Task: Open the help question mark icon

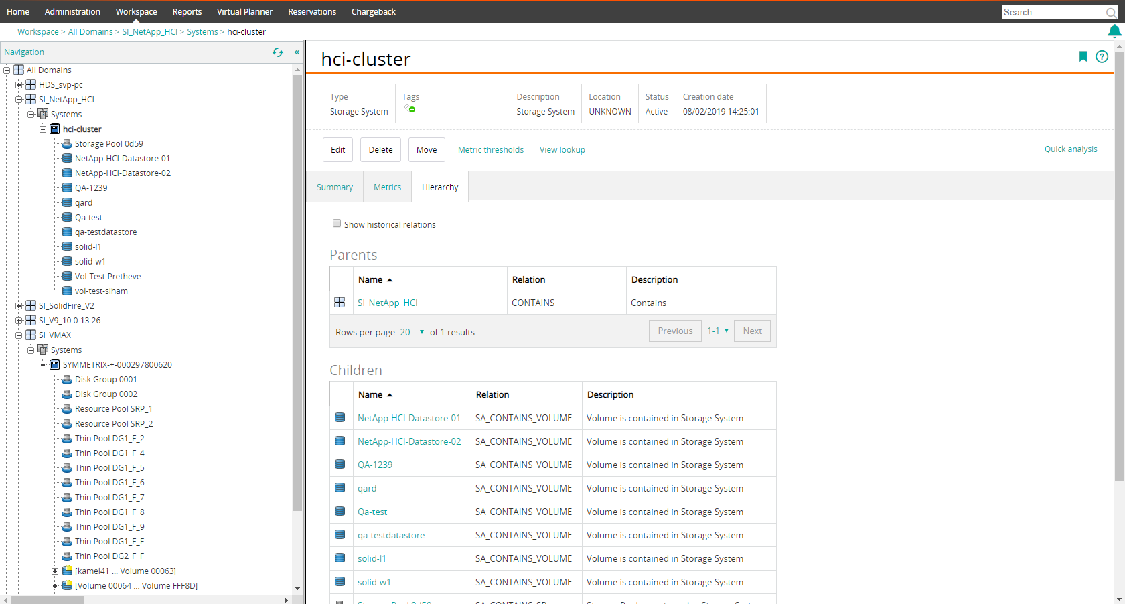Action: [1102, 56]
